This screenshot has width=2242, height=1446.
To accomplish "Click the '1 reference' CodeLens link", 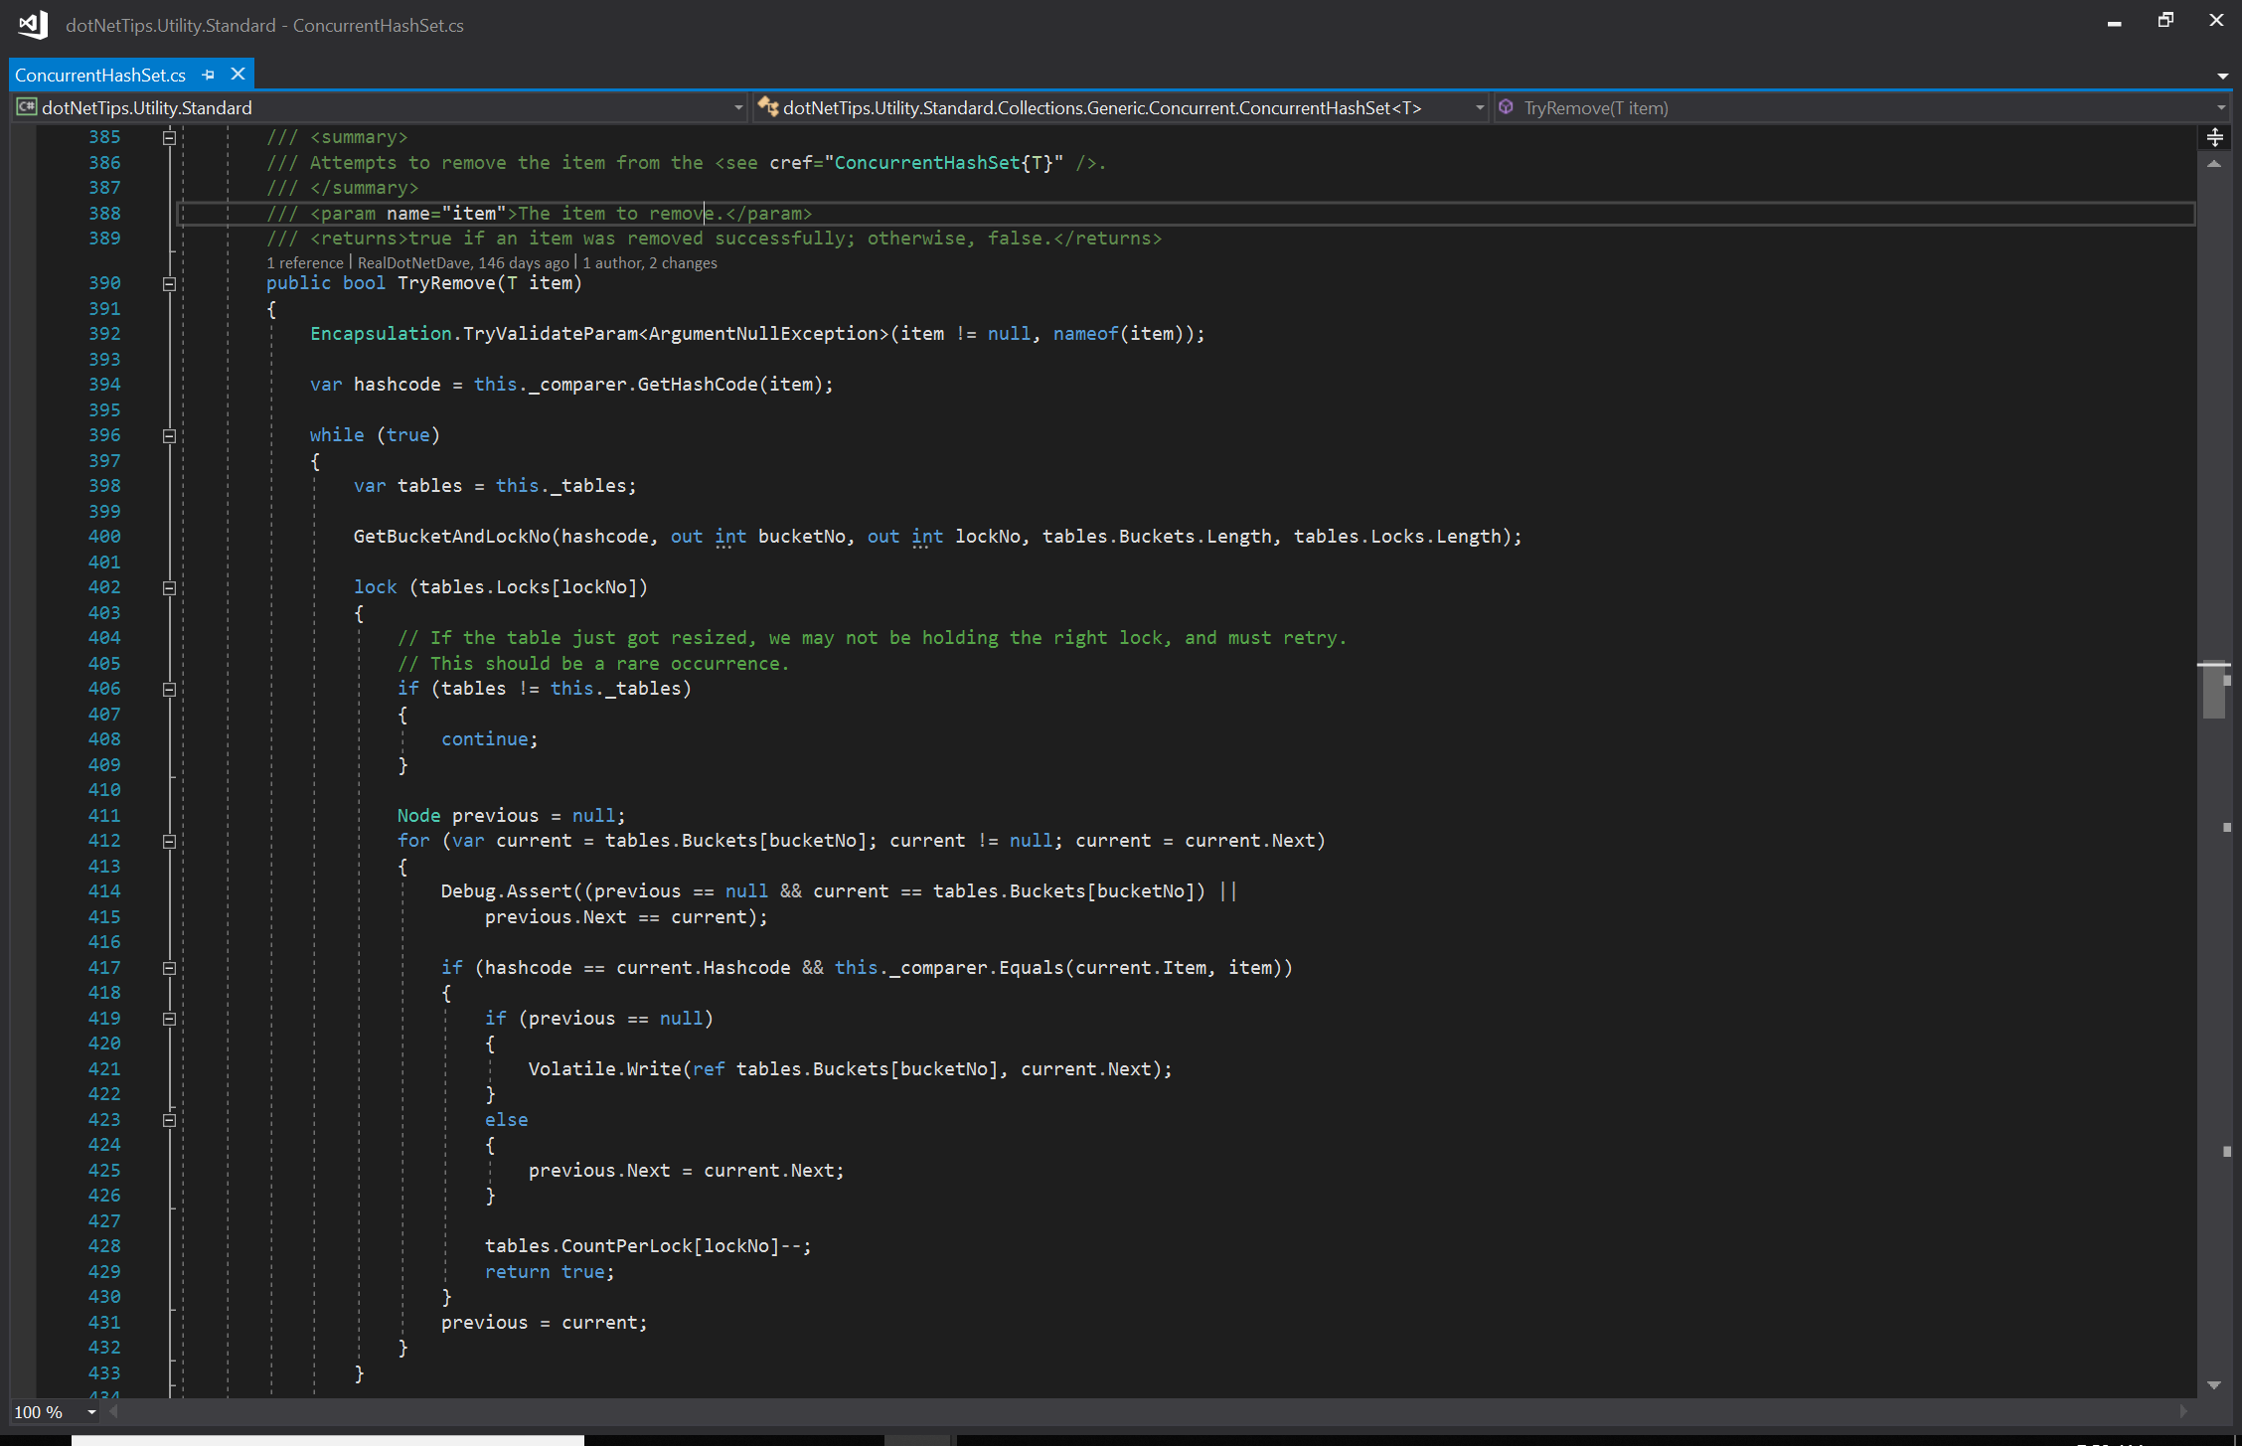I will (304, 262).
